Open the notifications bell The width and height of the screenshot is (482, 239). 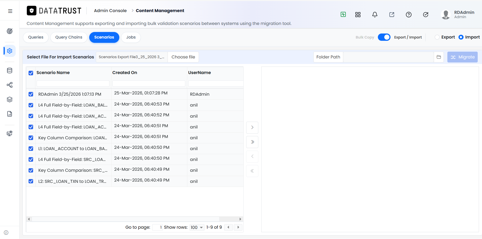tap(375, 15)
